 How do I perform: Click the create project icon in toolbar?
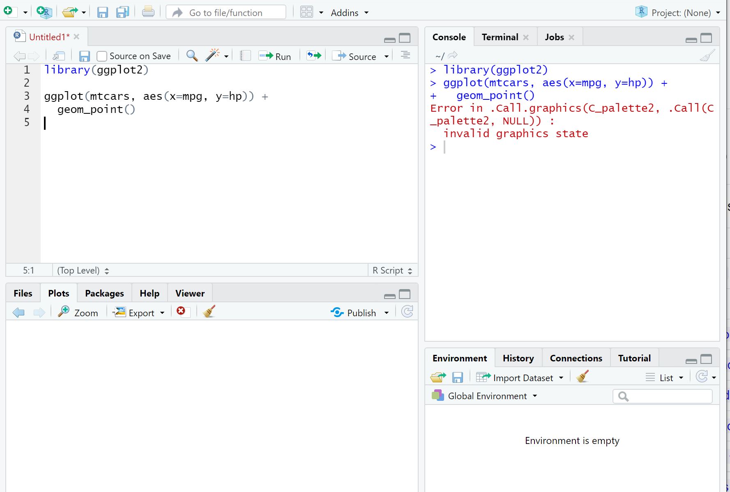(x=44, y=12)
